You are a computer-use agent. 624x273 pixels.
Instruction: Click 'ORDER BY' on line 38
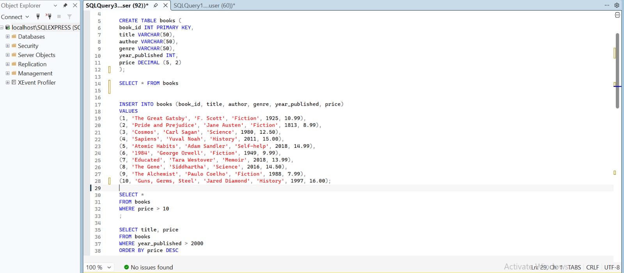[x=131, y=250]
